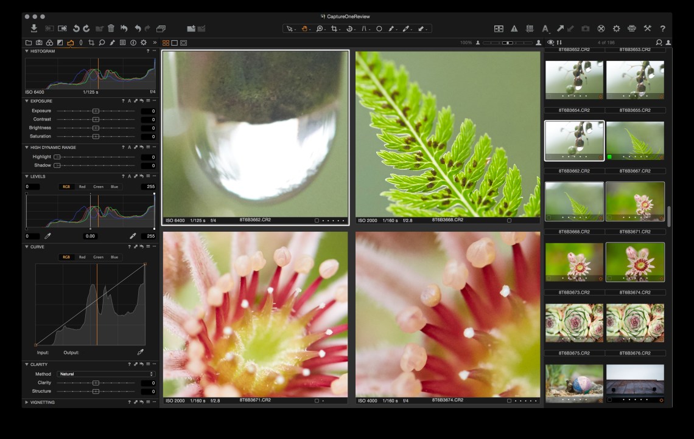The height and width of the screenshot is (439, 694).
Task: Click the trash Delete icon in toolbar
Action: coord(111,29)
